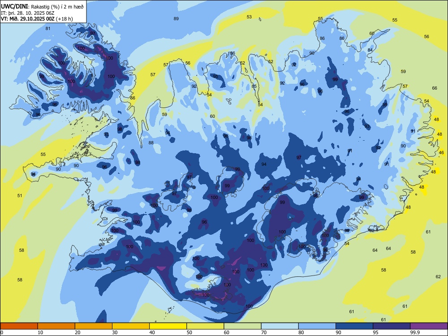Select the bright yellow 40–50 legend swatch
This screenshot has width=448, height=336.
168,326
